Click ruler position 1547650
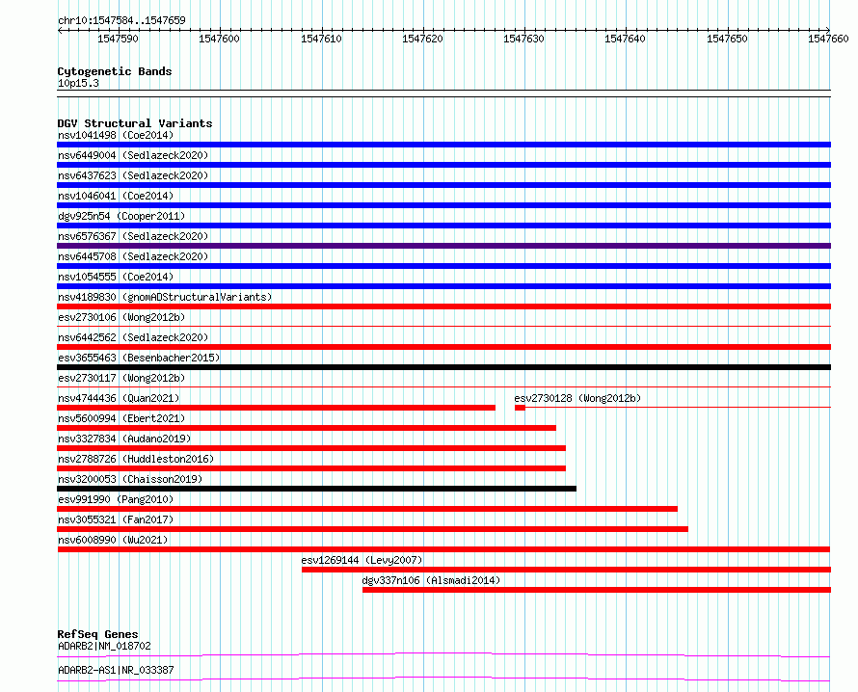This screenshot has width=858, height=692. click(727, 39)
